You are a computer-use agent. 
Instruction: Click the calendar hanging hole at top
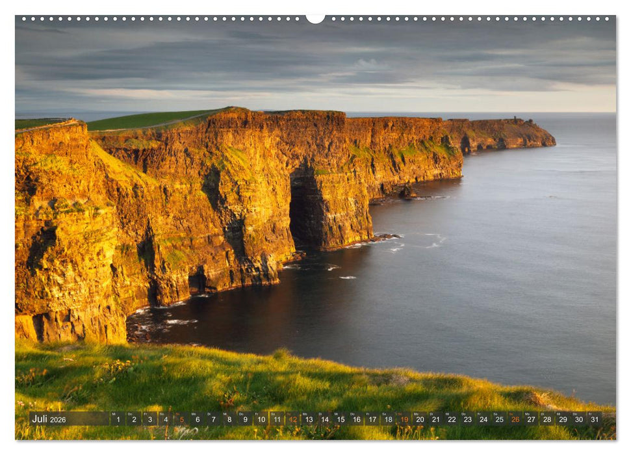[x=315, y=18]
